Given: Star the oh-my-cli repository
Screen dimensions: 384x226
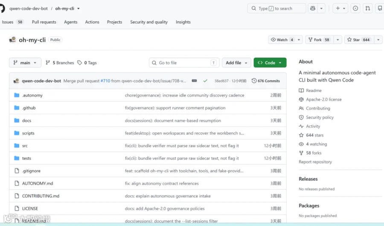Looking at the screenshot, I should click(359, 40).
